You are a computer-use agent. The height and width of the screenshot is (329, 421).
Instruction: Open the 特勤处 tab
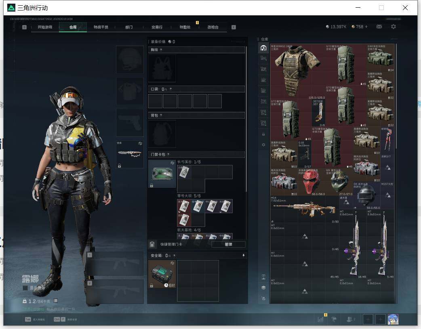coord(185,27)
